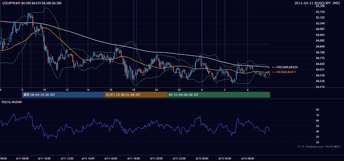The width and height of the screenshot is (344, 161).
Task: Click price axis label 85.102
Action: coord(320,17)
